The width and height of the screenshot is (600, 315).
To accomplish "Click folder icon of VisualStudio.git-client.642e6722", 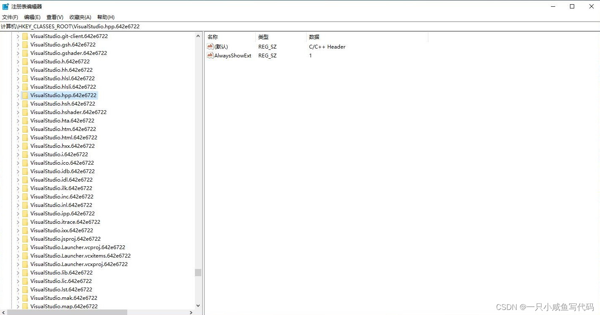I will (x=25, y=36).
